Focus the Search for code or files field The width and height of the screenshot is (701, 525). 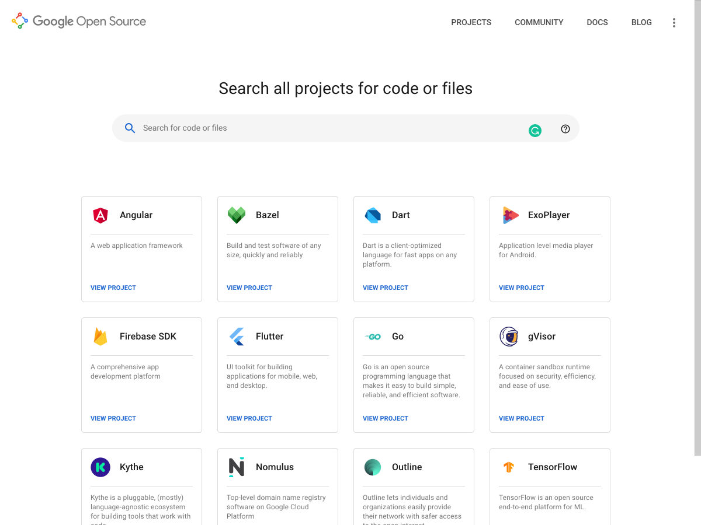coord(346,128)
